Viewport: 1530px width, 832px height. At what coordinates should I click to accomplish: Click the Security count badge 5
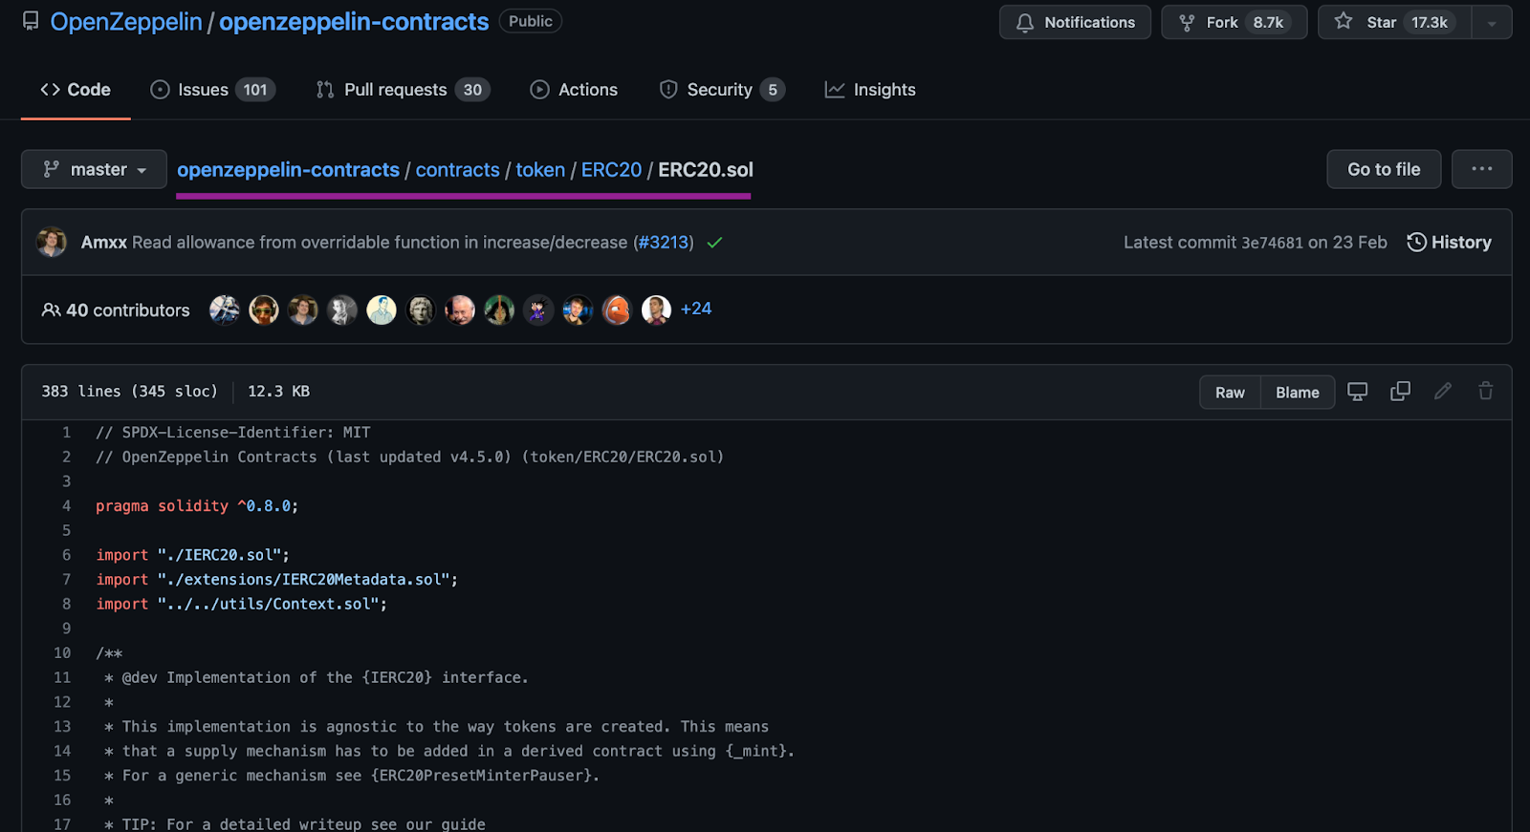click(773, 90)
